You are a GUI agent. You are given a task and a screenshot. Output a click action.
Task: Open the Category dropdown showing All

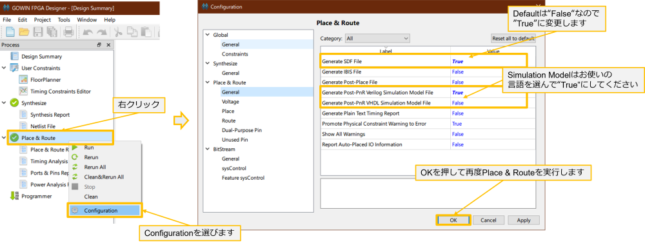pos(377,38)
